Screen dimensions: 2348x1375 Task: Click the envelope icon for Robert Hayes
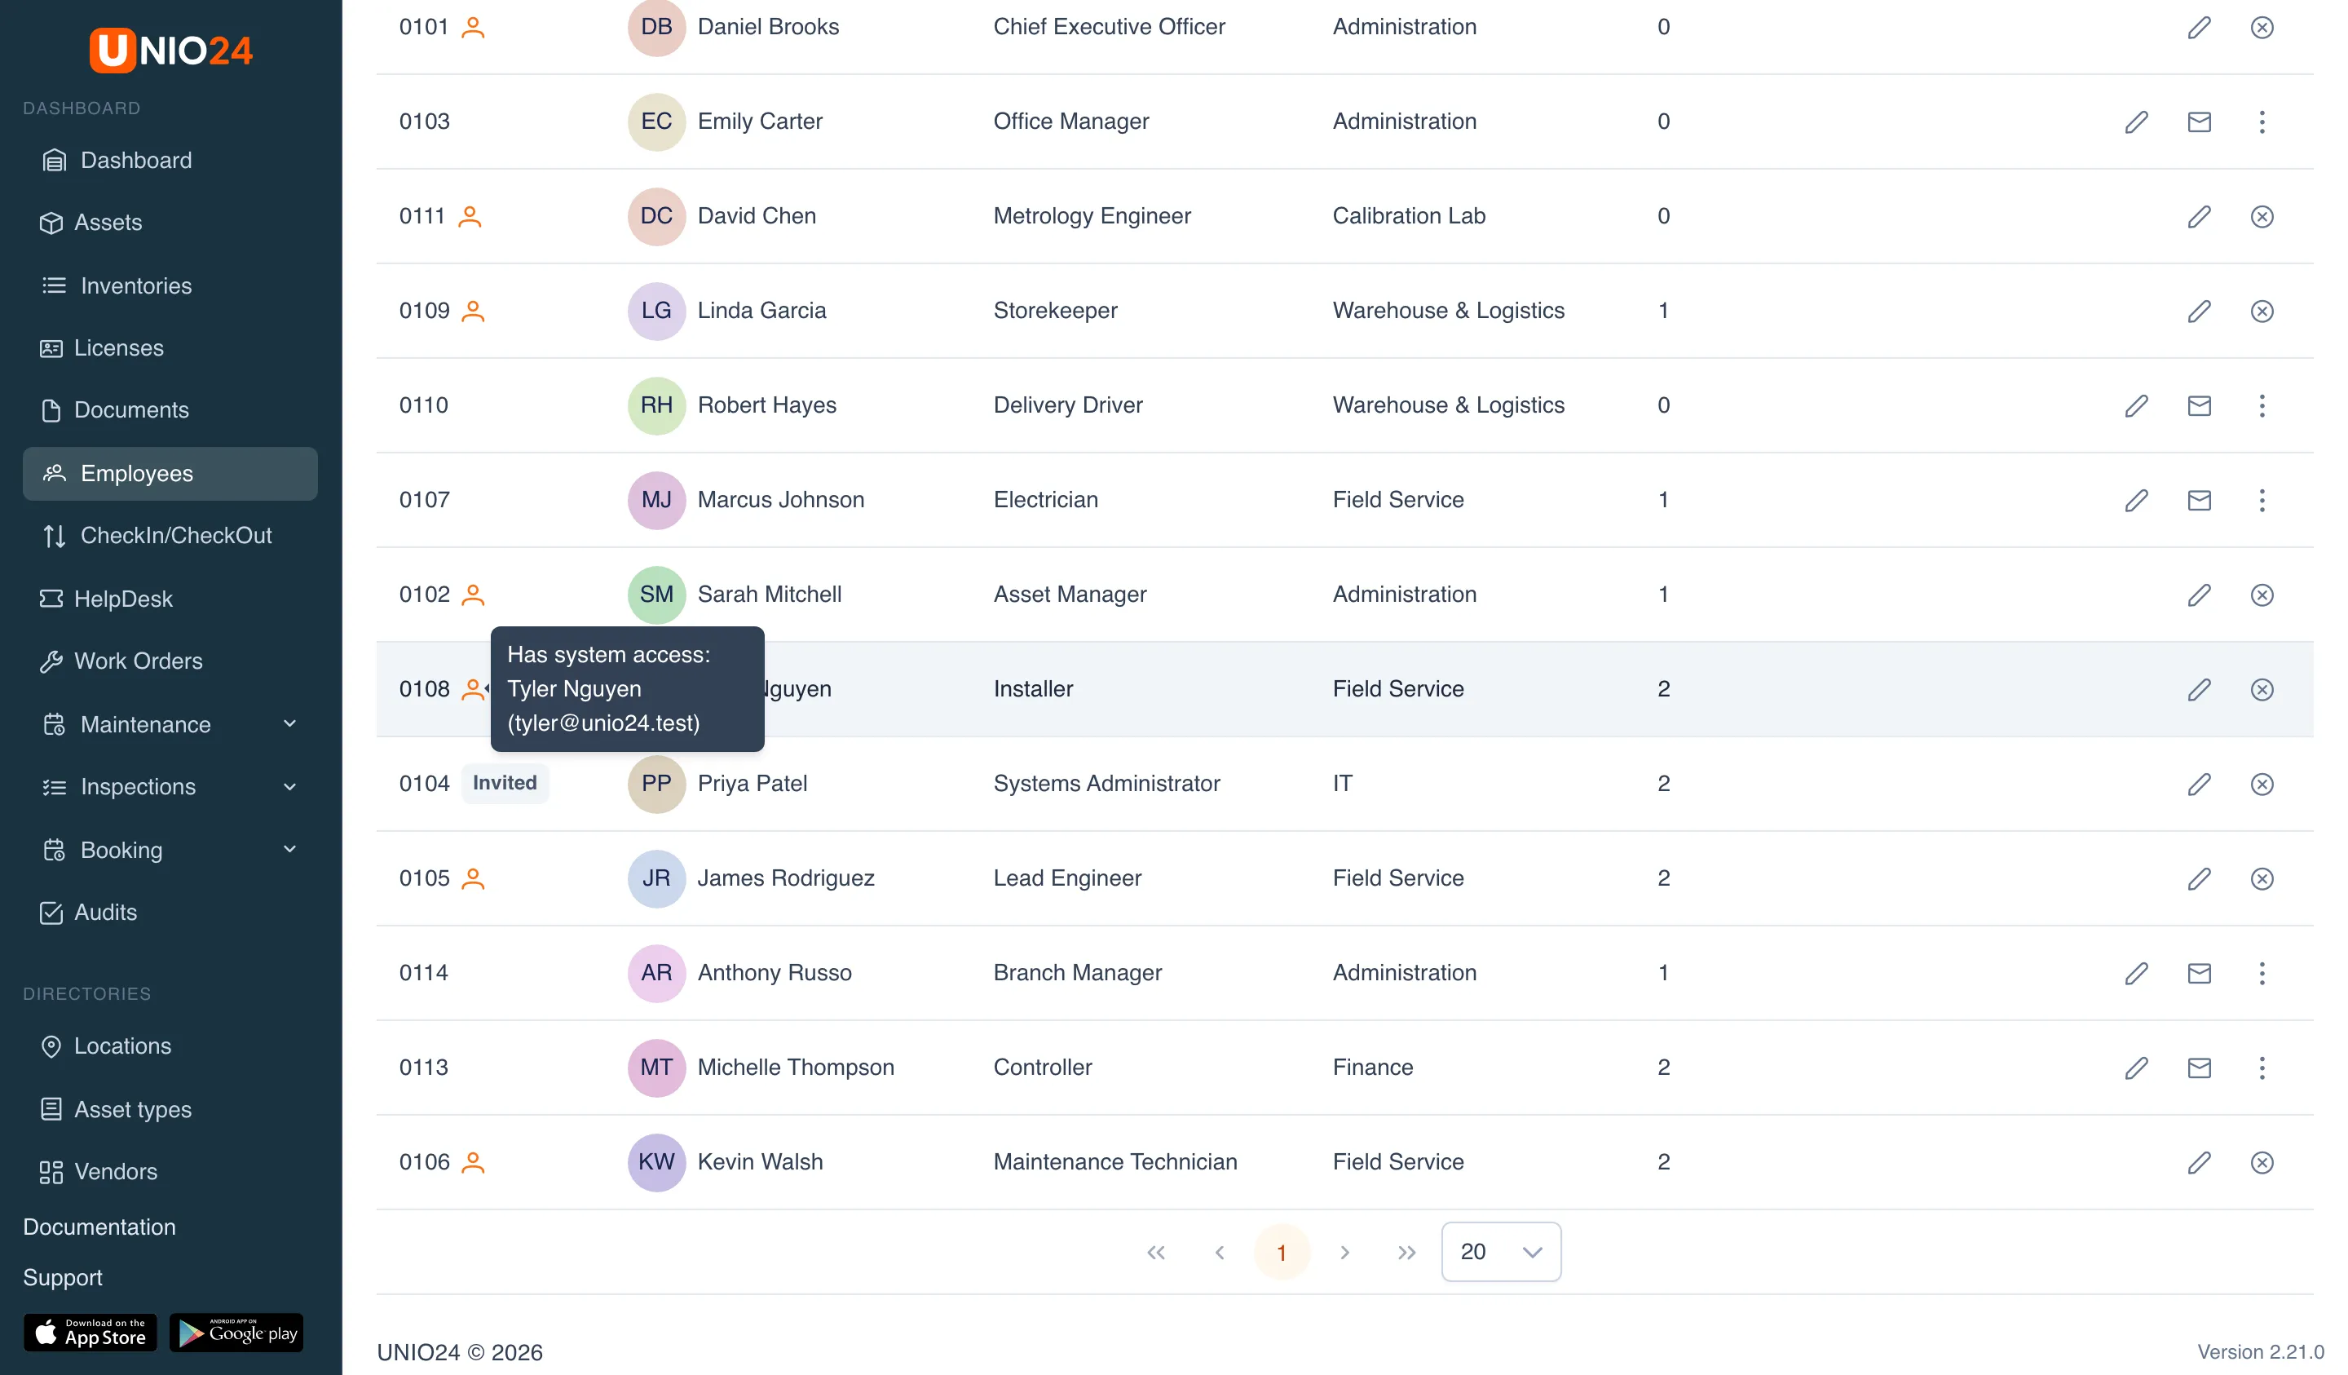click(2199, 405)
